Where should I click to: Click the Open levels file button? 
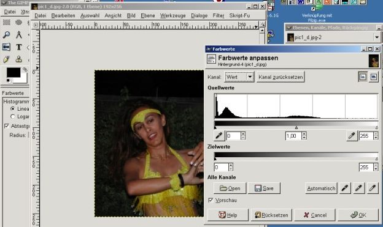click(x=230, y=188)
